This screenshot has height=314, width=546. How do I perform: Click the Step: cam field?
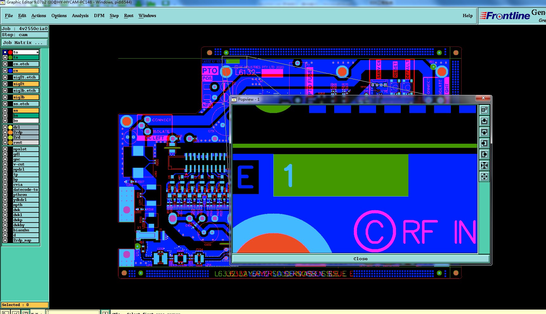tap(25, 35)
